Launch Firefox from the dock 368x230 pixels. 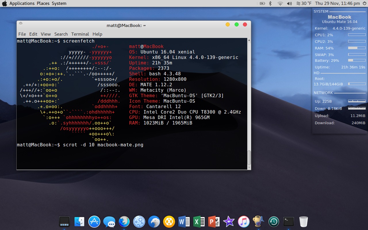pos(124,221)
